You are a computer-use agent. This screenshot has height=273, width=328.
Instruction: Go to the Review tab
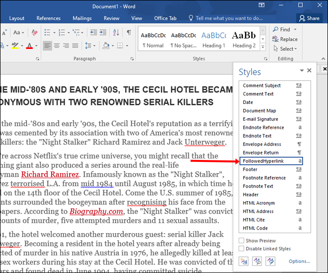112,18
